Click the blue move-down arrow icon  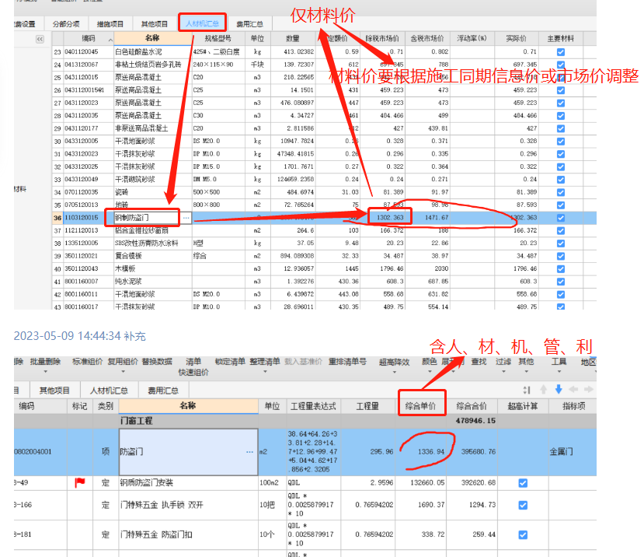click(x=559, y=389)
